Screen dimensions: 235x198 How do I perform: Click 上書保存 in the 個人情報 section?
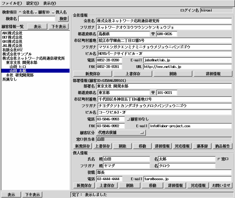click(107, 185)
